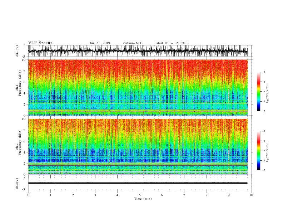Click the time axis tick label "10"
Screen dimensions: 283x219
[x=251, y=195]
